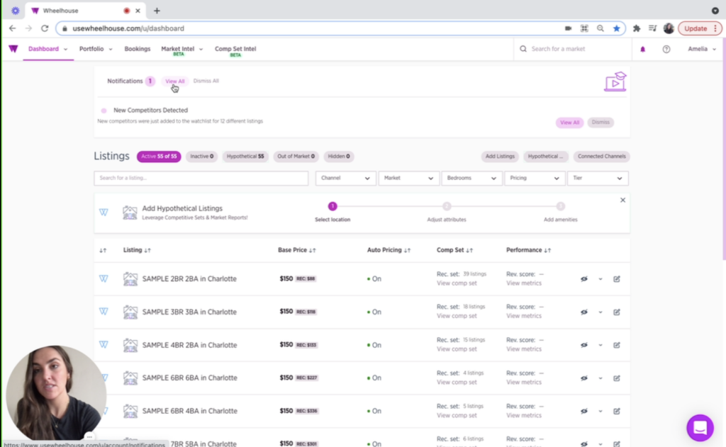The image size is (726, 447).
Task: Hide the SAMPLE 2BR 2BA in Charlotte listing
Action: (x=584, y=279)
